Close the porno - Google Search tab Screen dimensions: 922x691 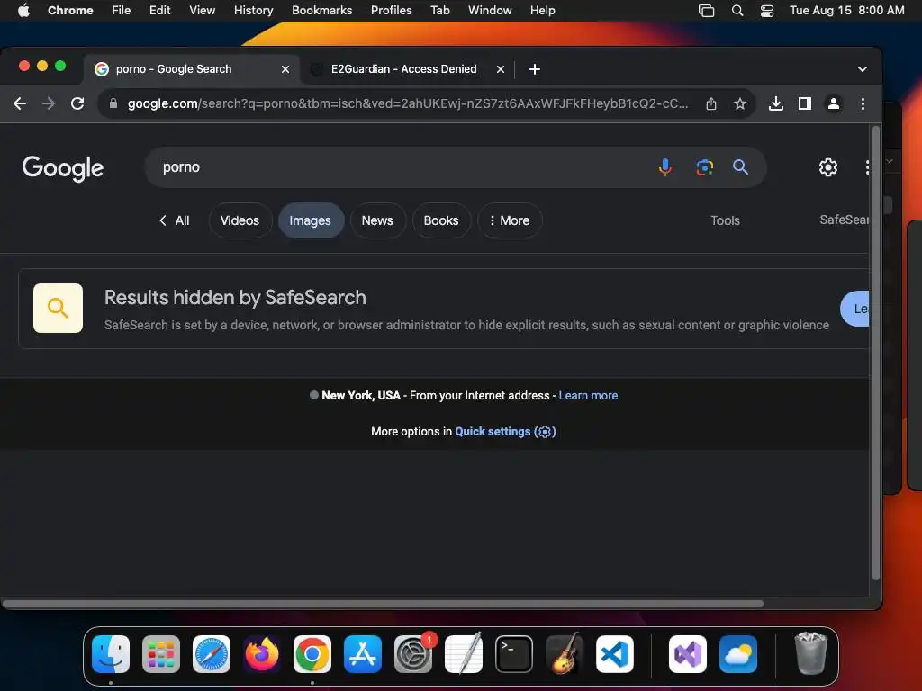[285, 69]
